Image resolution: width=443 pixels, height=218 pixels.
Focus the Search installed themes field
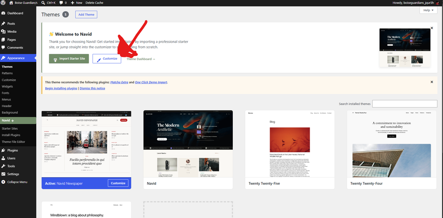click(x=404, y=104)
